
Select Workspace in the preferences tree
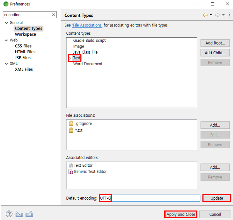[25, 34]
